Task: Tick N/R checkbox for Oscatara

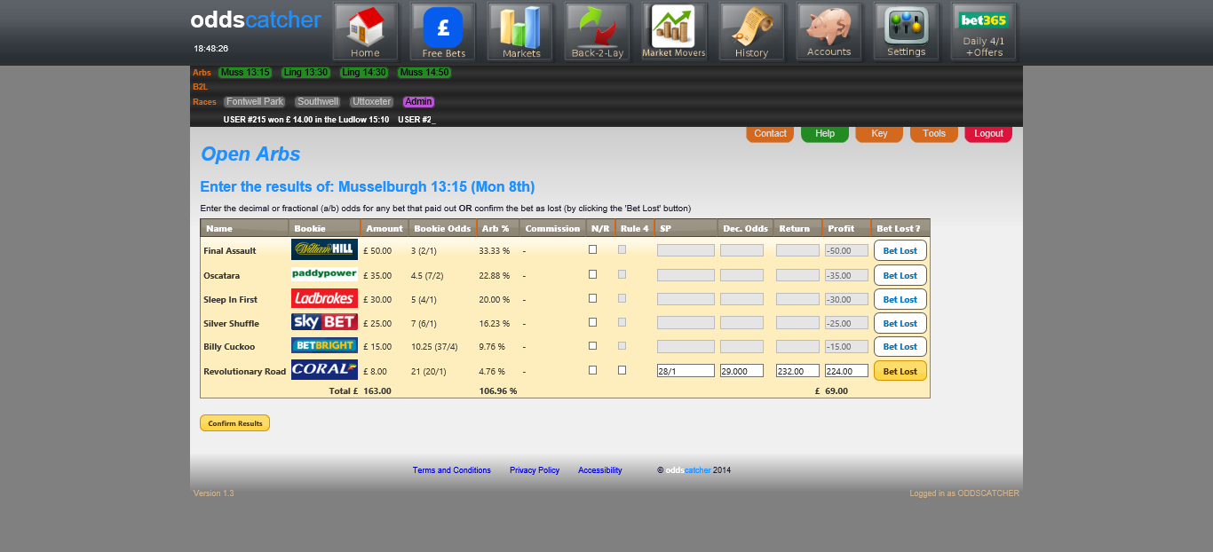Action: coord(593,274)
